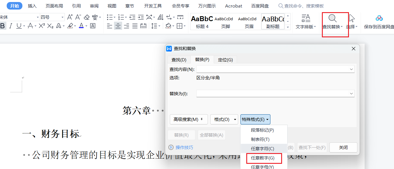Open the 操作技巧 link
394x169 pixels.
[184, 148]
